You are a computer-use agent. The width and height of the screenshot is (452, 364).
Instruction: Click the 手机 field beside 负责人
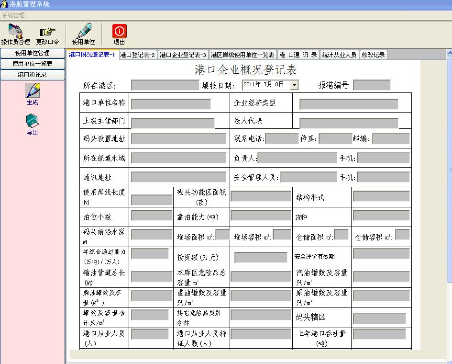pos(384,158)
